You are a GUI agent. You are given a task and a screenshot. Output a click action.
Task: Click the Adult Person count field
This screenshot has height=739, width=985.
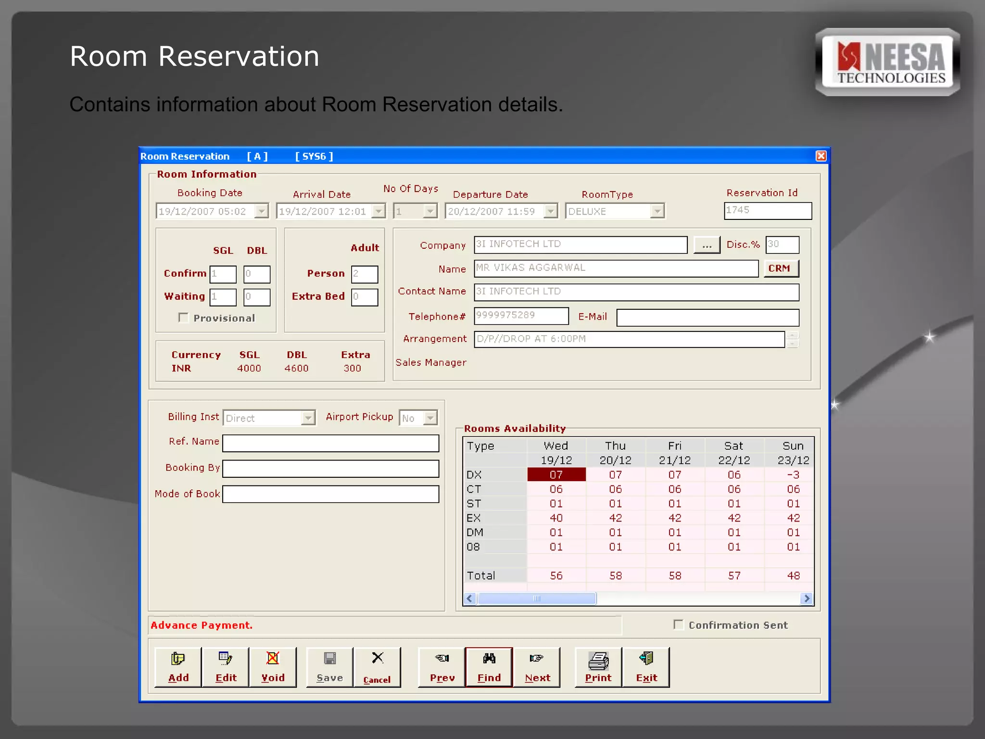tap(365, 274)
